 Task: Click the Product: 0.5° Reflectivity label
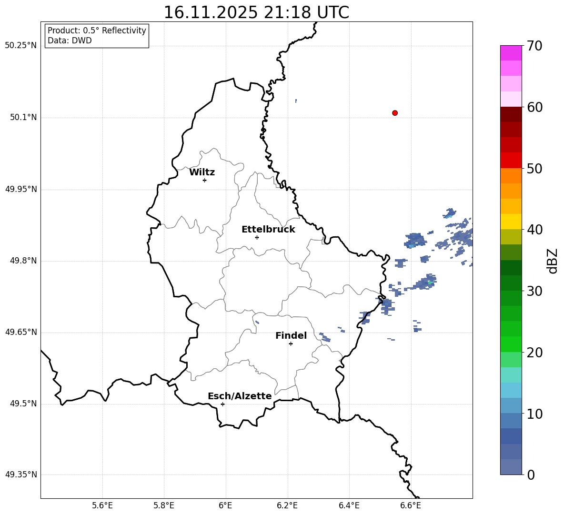pyautogui.click(x=97, y=30)
